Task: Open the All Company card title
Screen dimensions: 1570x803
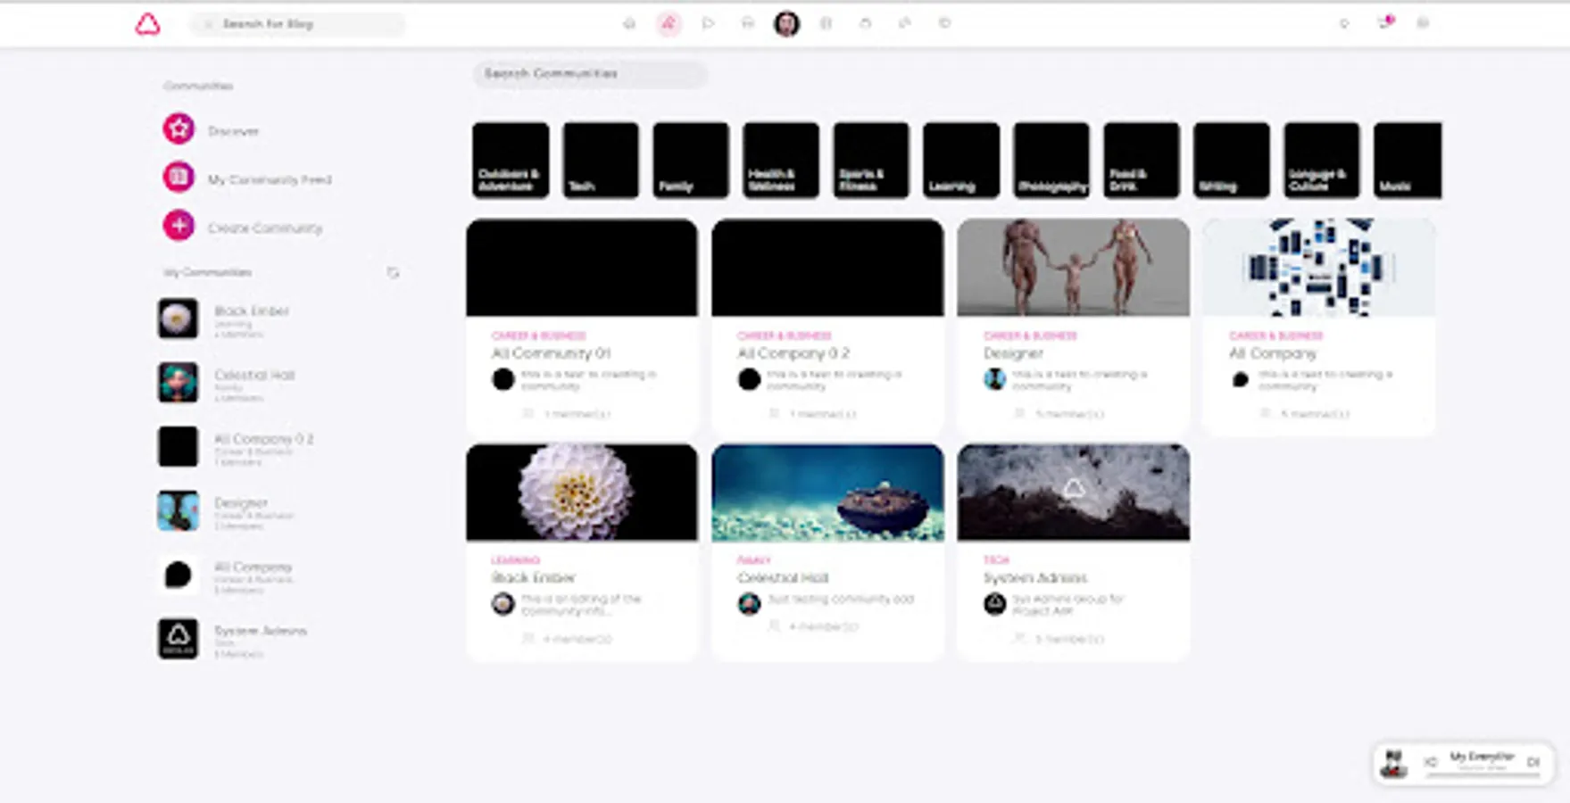Action: [x=1273, y=353]
